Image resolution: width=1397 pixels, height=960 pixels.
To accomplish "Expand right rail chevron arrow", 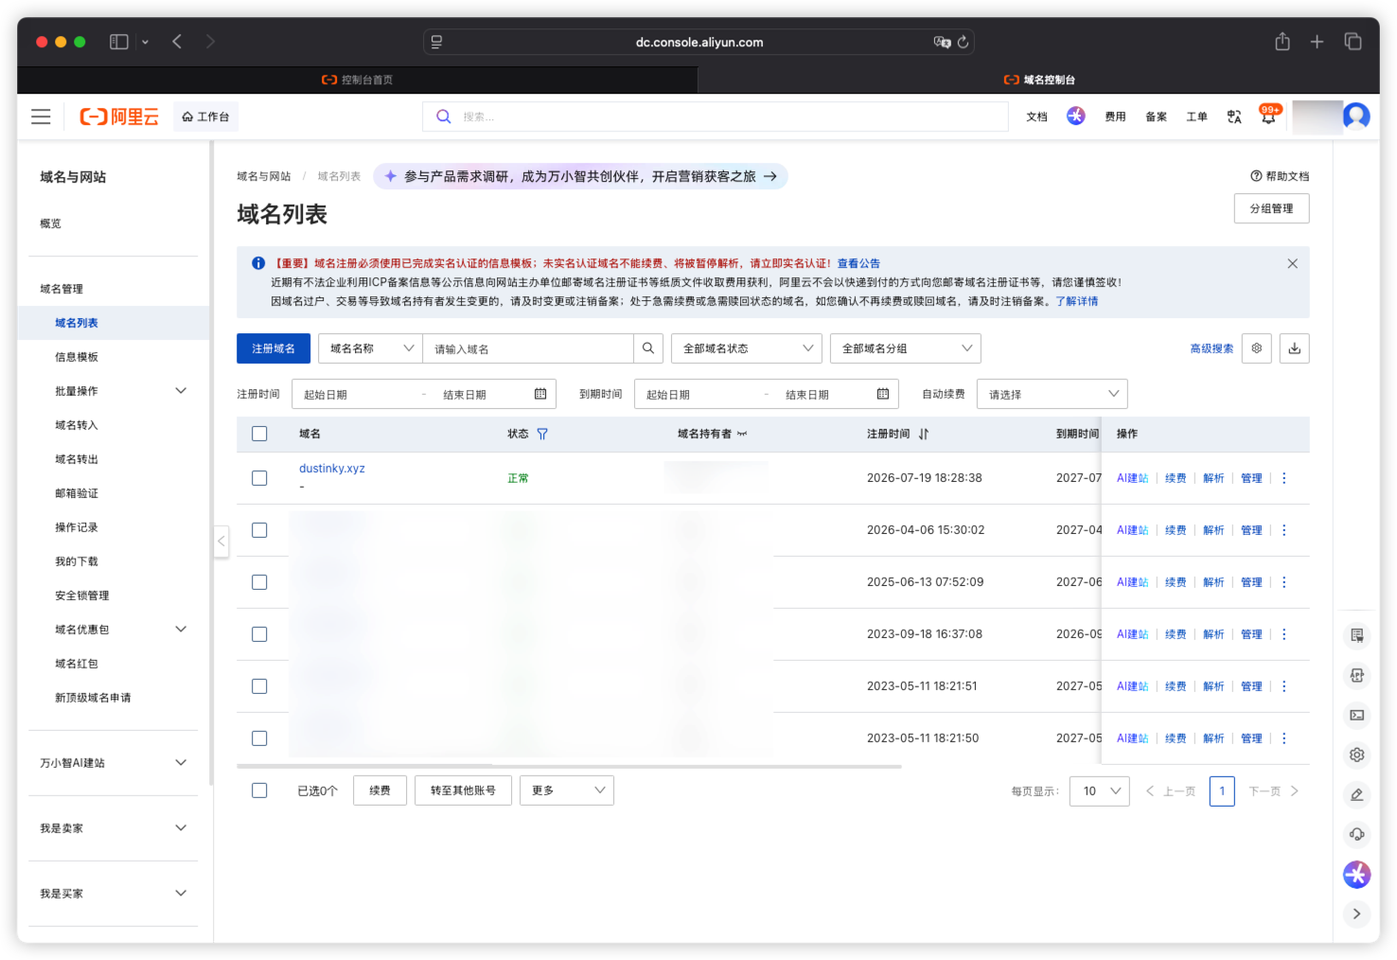I will coord(1356,914).
